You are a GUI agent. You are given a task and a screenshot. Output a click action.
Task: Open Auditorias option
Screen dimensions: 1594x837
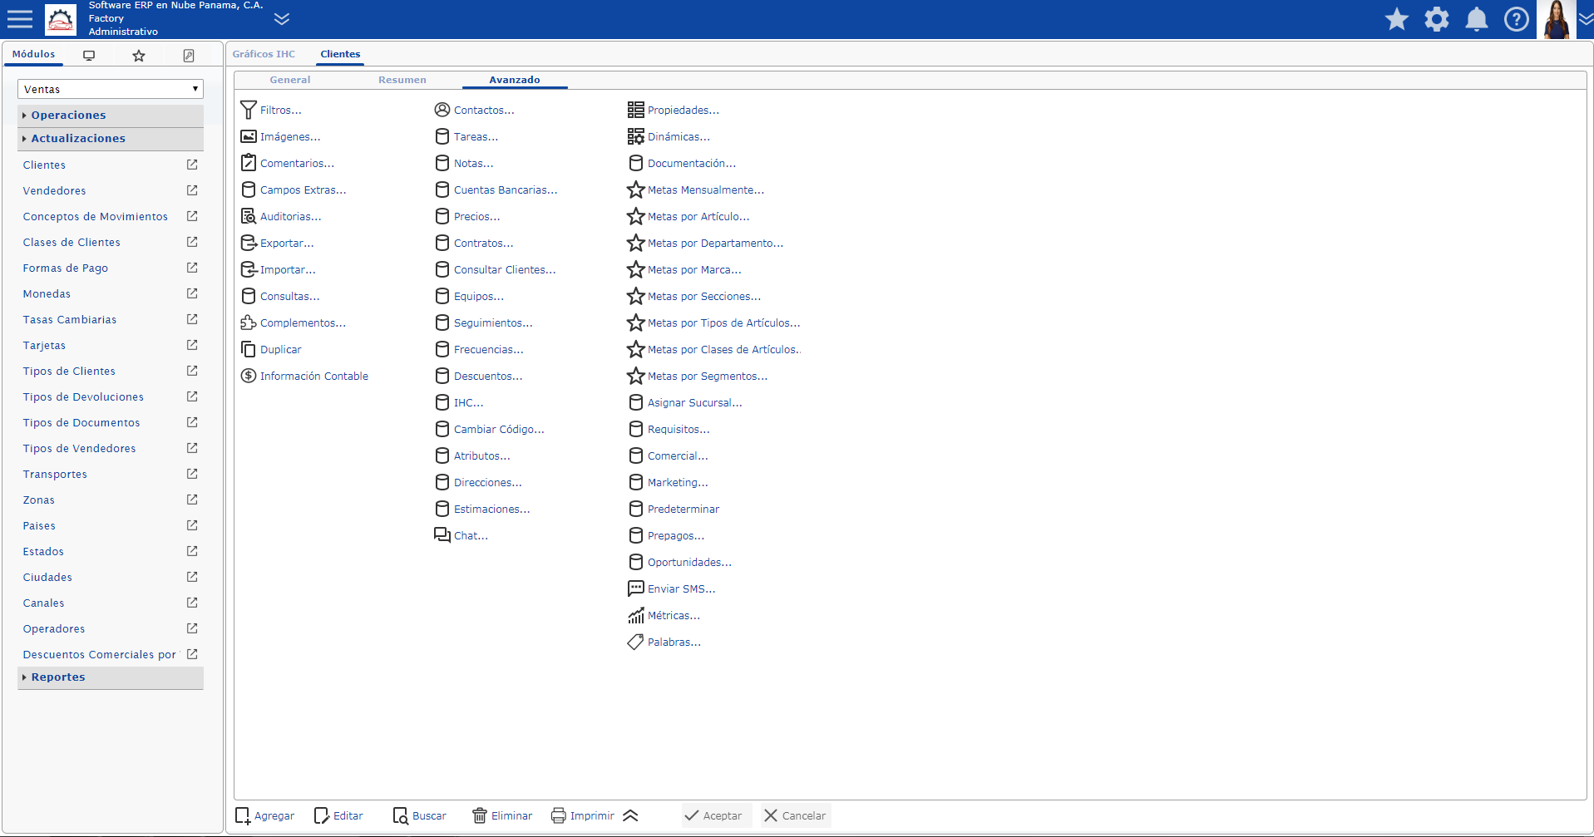pyautogui.click(x=280, y=216)
